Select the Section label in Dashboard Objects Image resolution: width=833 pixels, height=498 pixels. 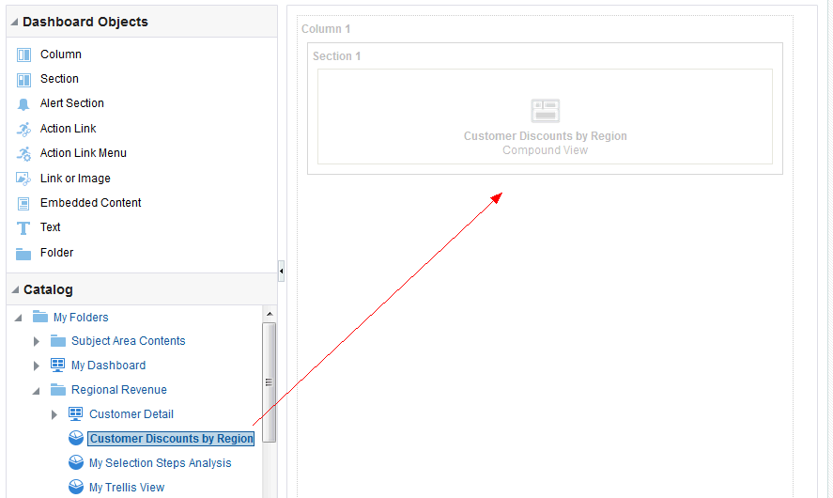coord(59,79)
